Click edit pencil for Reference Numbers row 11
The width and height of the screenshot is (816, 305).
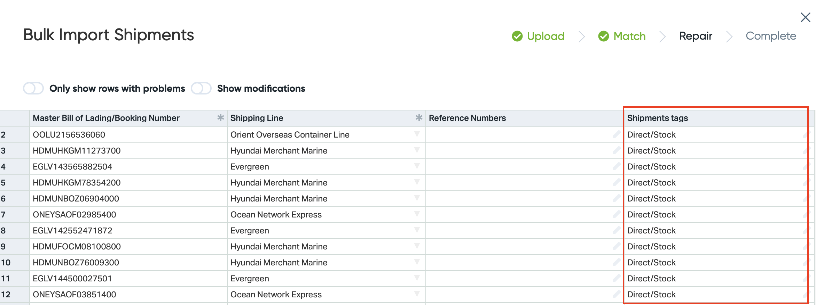tap(617, 278)
